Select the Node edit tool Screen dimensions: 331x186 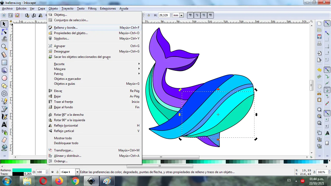pyautogui.click(x=4, y=32)
